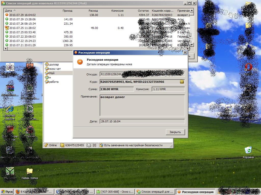Click the доллар wallet icon
Screen dimensions: 261x195
47,64
